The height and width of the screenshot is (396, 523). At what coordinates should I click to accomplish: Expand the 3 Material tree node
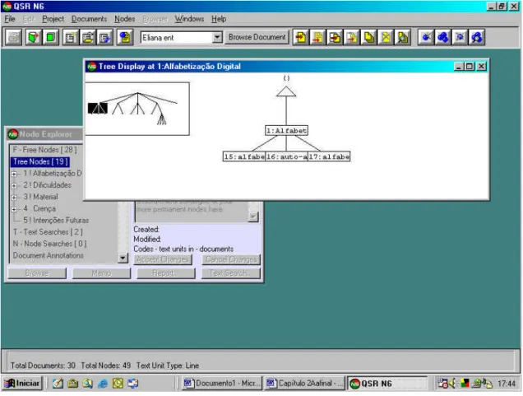14,198
